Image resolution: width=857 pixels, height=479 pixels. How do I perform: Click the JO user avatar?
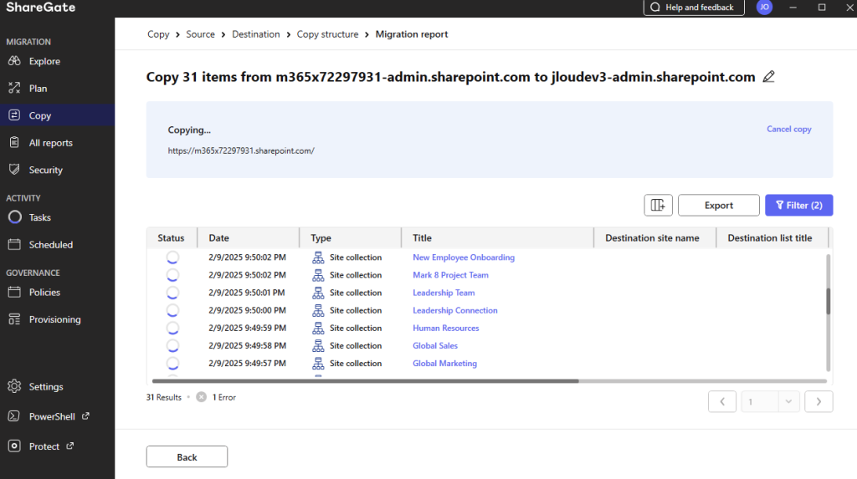[764, 7]
